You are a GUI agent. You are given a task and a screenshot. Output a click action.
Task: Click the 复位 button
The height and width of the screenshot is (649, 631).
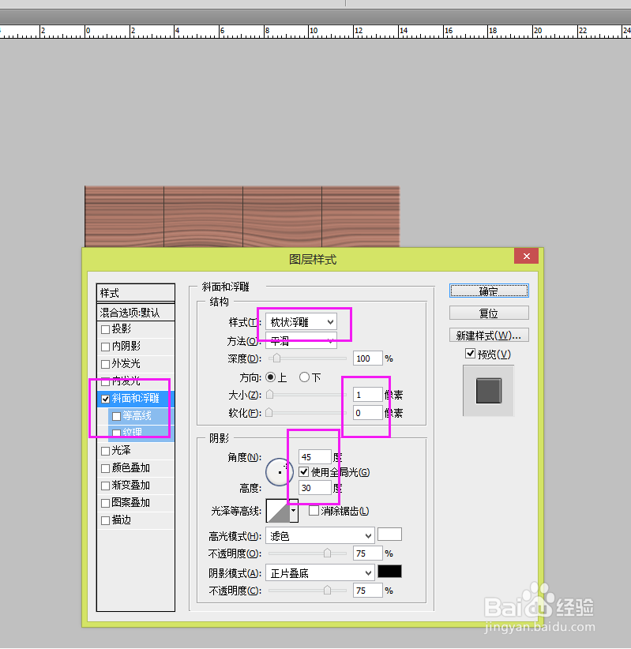click(489, 313)
